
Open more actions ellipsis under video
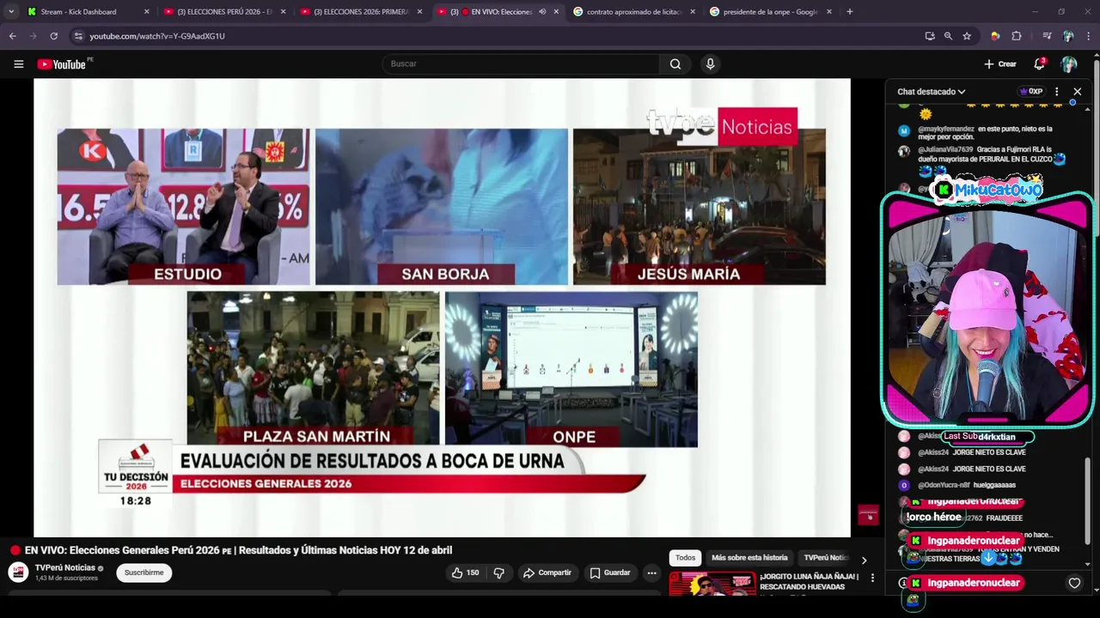point(651,573)
